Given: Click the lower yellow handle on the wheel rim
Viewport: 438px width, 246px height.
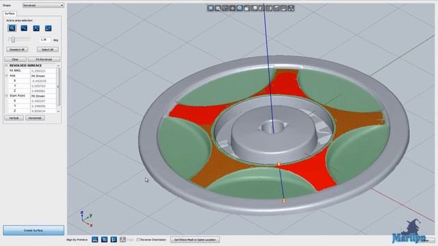Looking at the screenshot, I should [284, 201].
